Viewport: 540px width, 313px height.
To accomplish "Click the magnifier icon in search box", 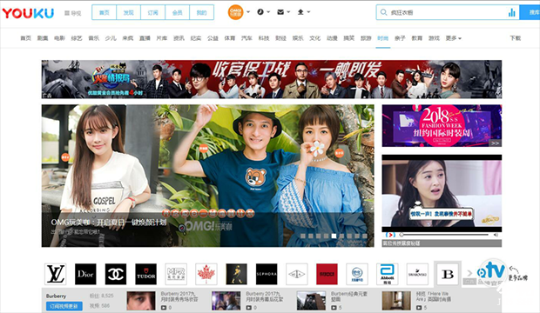I will tap(383, 13).
